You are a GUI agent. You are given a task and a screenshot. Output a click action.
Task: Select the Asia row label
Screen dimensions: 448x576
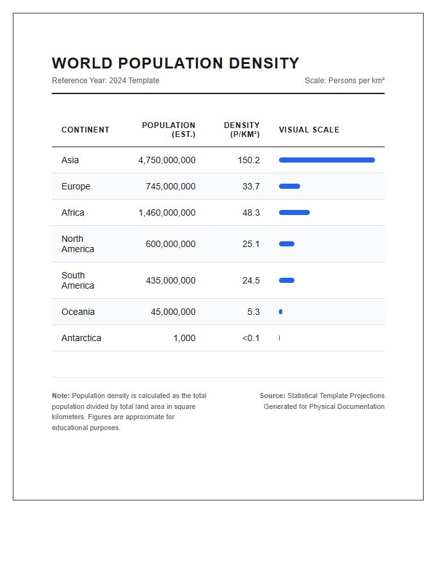tap(70, 160)
